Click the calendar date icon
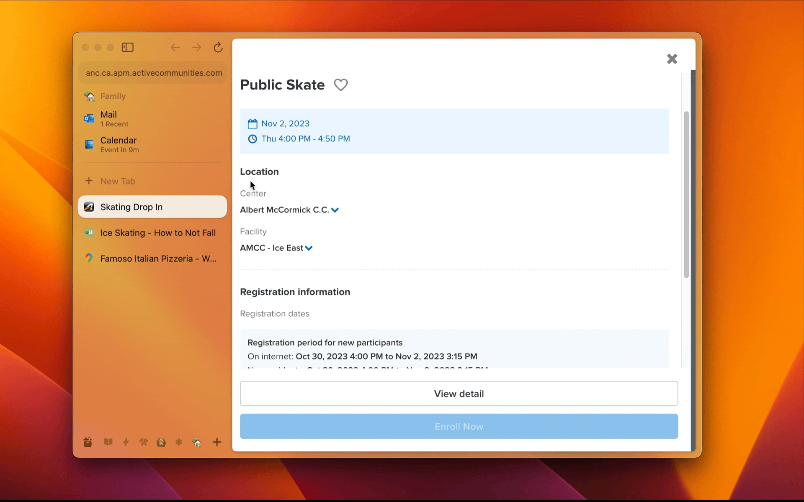Viewport: 804px width, 502px height. pyautogui.click(x=253, y=123)
